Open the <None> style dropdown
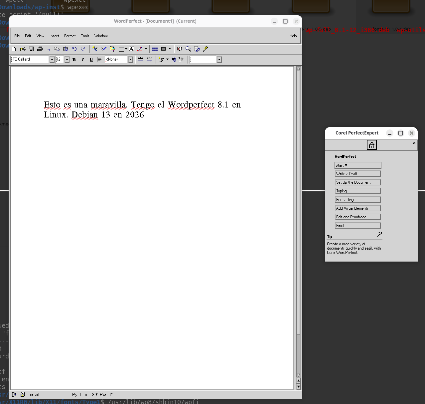Image resolution: width=425 pixels, height=404 pixels. 130,60
